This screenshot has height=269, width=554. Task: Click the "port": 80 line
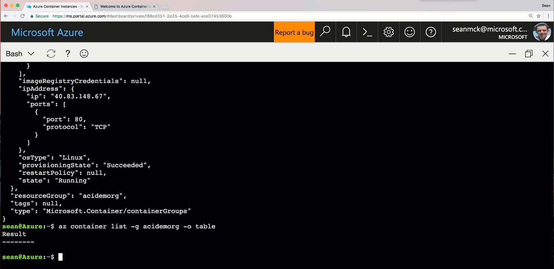click(65, 119)
